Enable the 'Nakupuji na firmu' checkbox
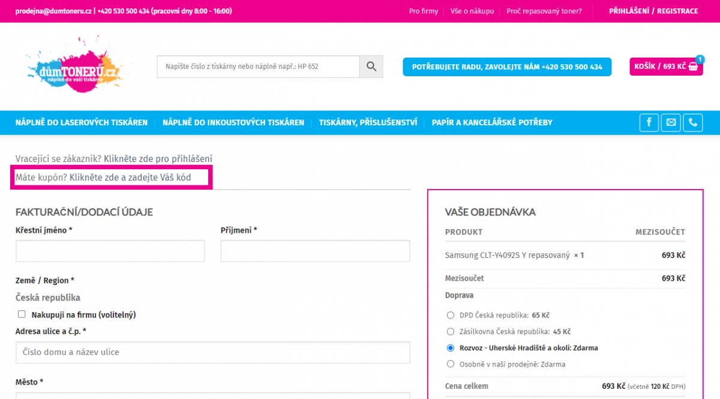720x399 pixels. pos(22,314)
